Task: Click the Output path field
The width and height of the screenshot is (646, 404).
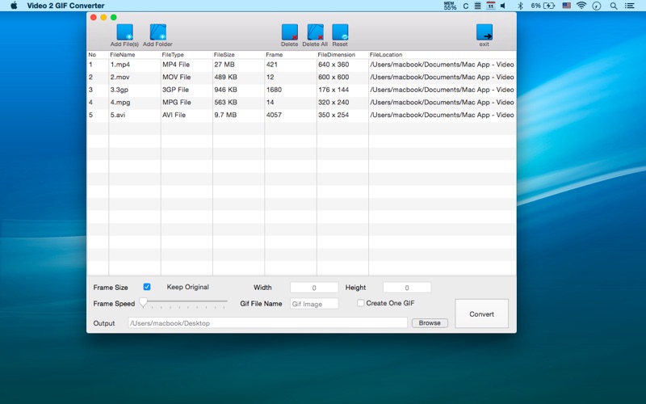Action: pyautogui.click(x=268, y=322)
